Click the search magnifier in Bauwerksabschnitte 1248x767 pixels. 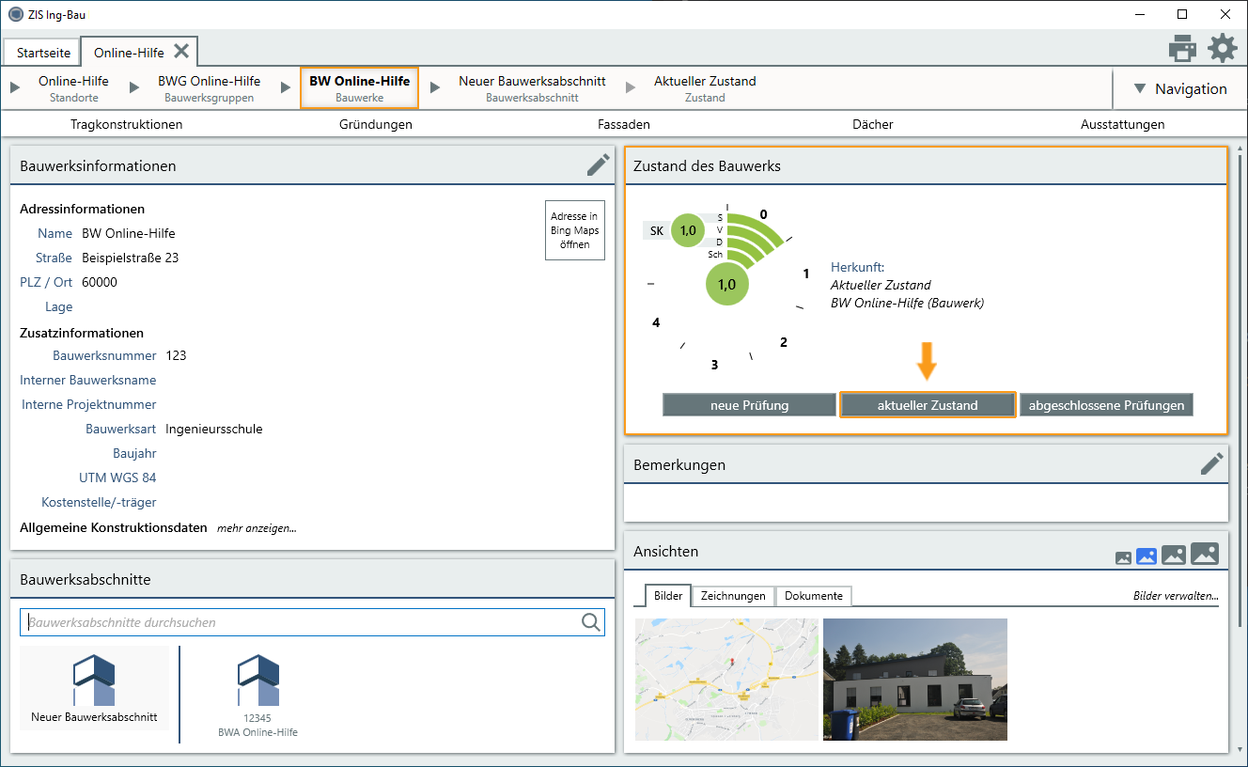590,622
